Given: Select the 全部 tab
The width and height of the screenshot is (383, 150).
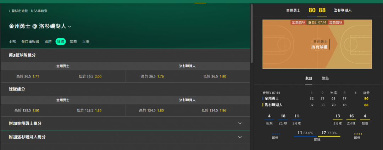Looking at the screenshot, I should tap(12, 42).
